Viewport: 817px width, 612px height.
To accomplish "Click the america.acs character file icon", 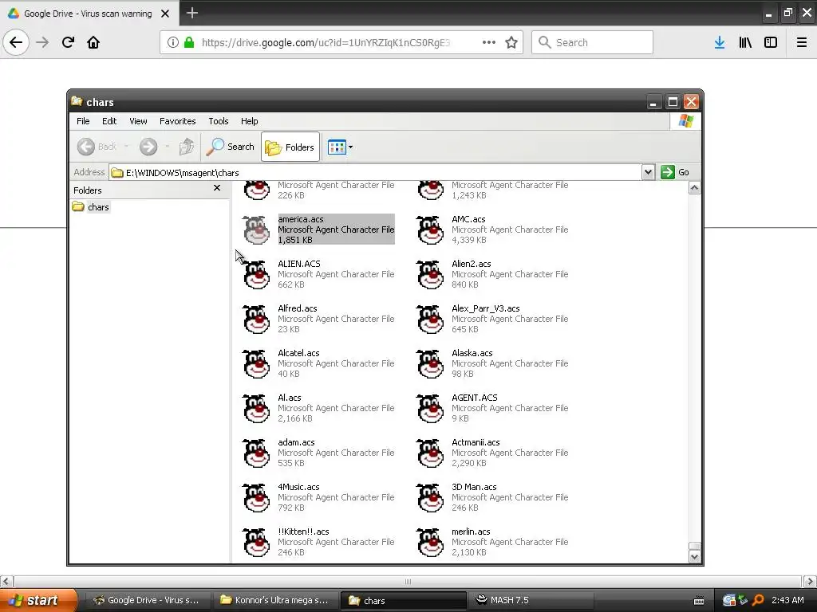I will [x=256, y=229].
